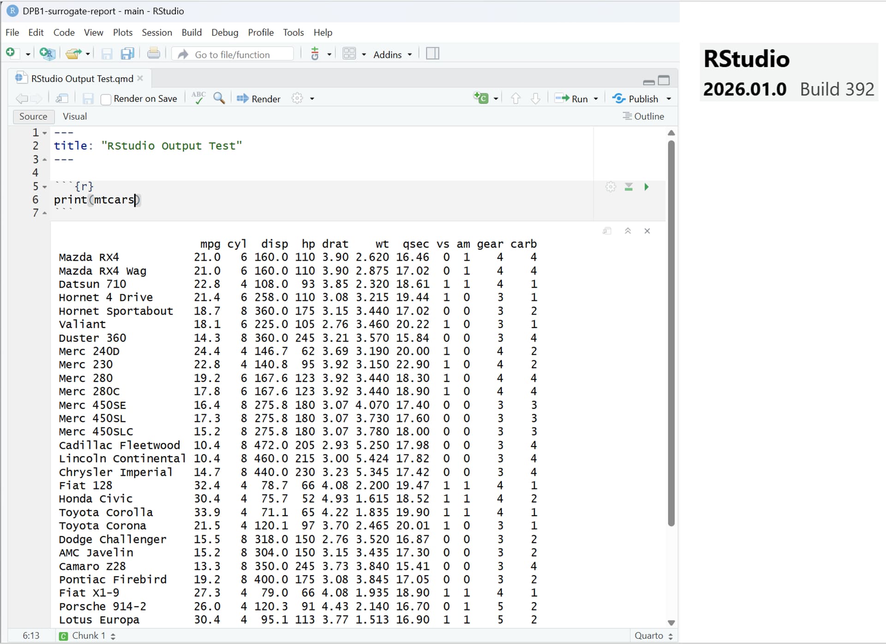886x644 pixels.
Task: Open the Chunk 1 navigator dropdown
Action: [88, 636]
